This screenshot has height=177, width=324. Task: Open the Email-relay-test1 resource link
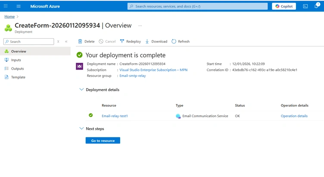[x=115, y=116]
